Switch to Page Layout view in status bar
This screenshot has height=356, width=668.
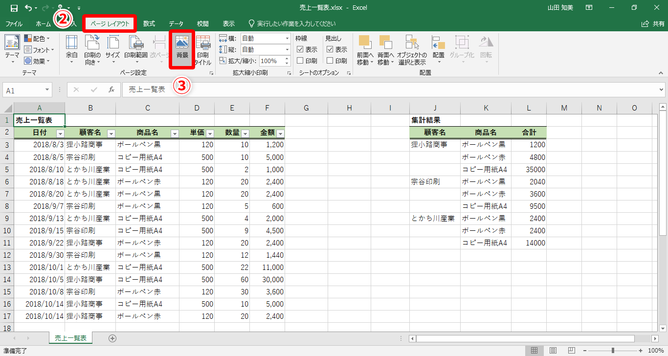[x=553, y=350]
